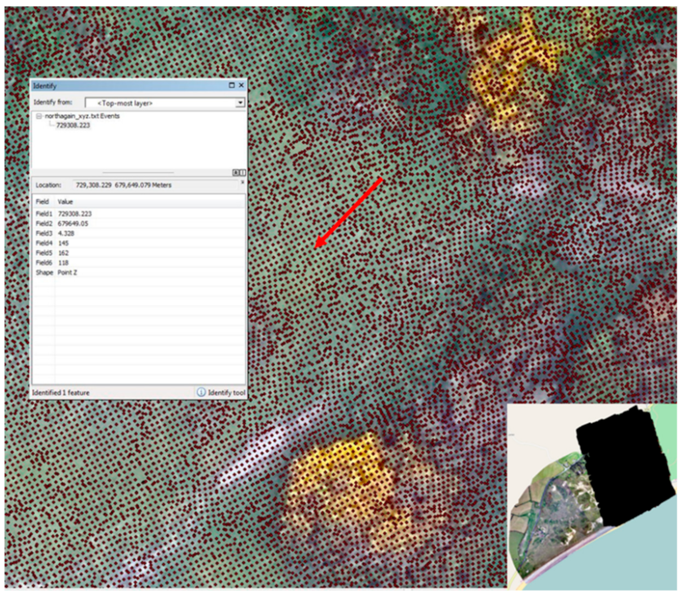The width and height of the screenshot is (684, 597).
Task: Select the Field6 value 118
Action: [x=63, y=263]
